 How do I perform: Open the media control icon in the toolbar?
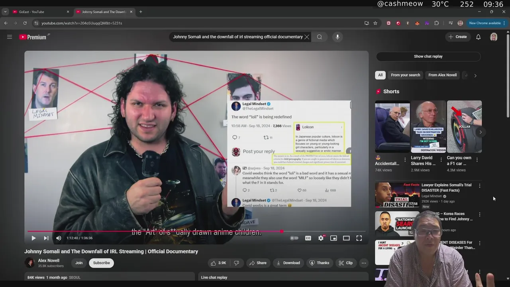(x=451, y=23)
